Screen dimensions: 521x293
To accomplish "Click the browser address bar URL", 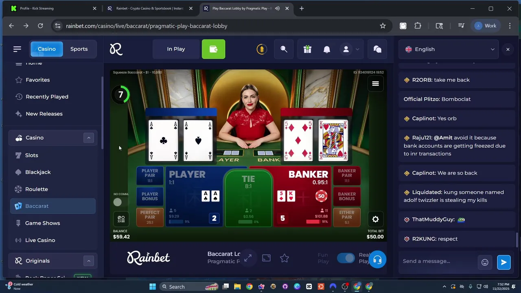I will point(147,26).
